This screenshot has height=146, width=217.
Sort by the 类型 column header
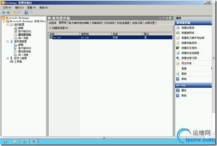[127, 34]
